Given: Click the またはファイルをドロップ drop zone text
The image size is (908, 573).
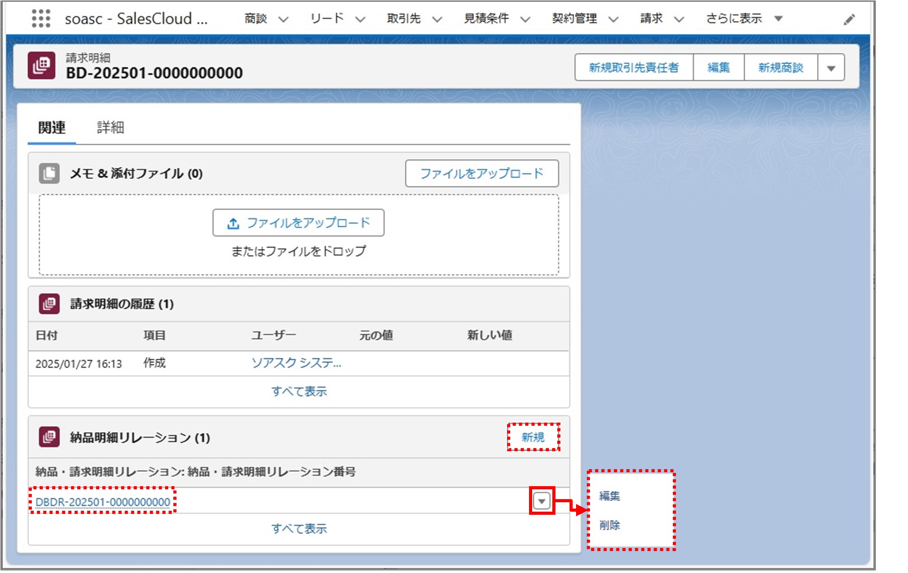Looking at the screenshot, I should (x=298, y=251).
